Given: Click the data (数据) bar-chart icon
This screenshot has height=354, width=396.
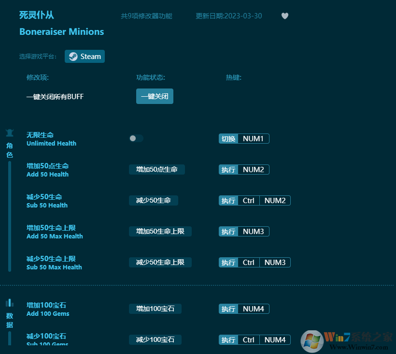Looking at the screenshot, I should pos(10,302).
